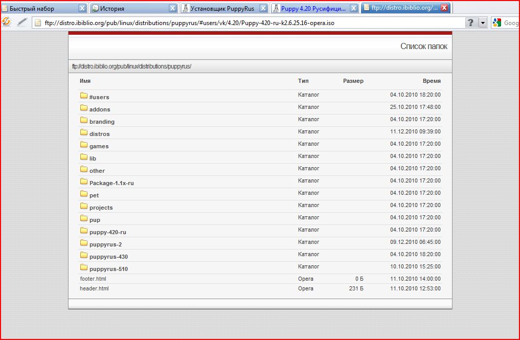Close the Быстрый набор tab

coord(82,8)
